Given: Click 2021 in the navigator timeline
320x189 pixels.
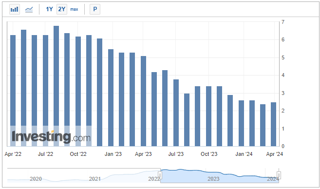Looking at the screenshot, I should (95, 179).
